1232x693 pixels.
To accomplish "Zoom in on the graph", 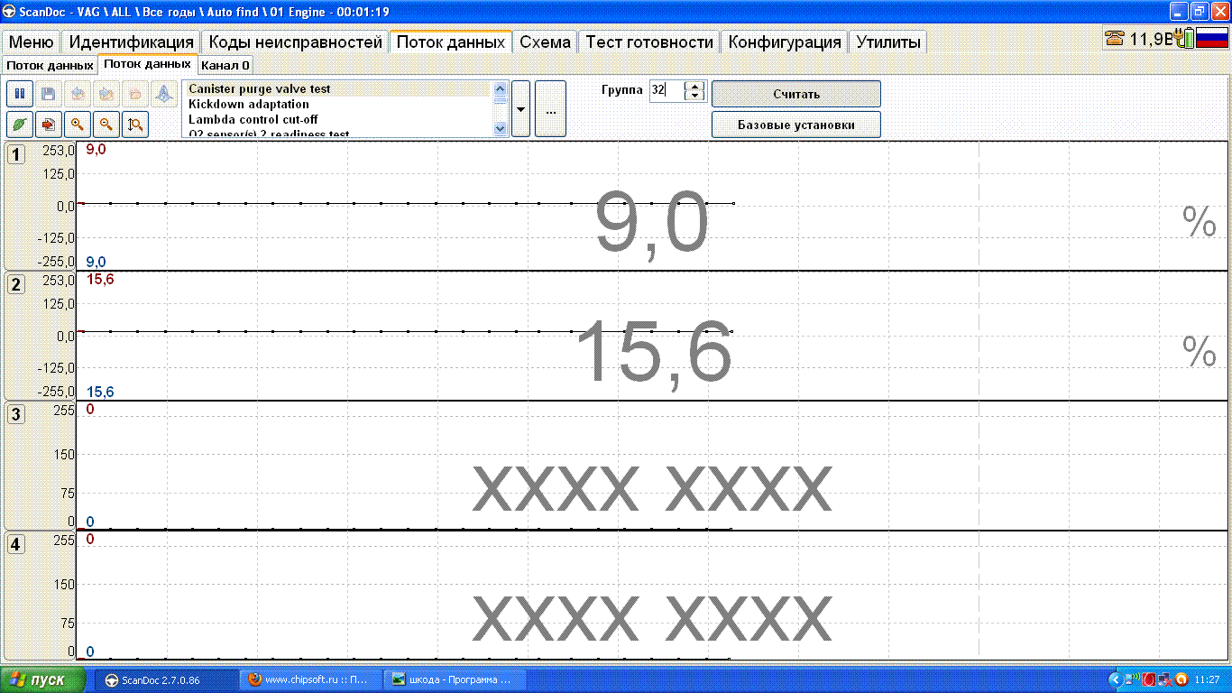I will pos(78,125).
